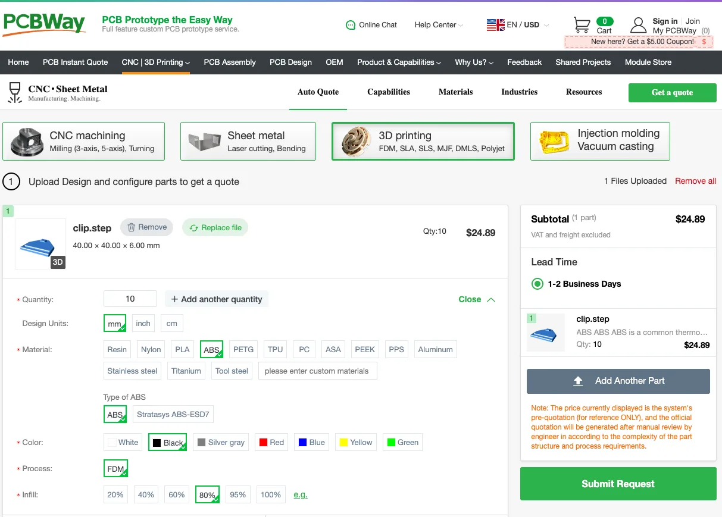Expand the Why Us? menu
This screenshot has height=517, width=722.
(474, 62)
